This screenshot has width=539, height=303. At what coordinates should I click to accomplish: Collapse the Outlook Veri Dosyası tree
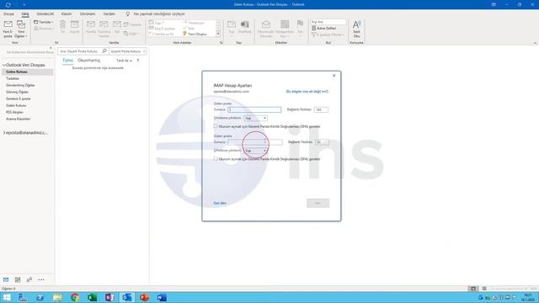click(x=4, y=65)
